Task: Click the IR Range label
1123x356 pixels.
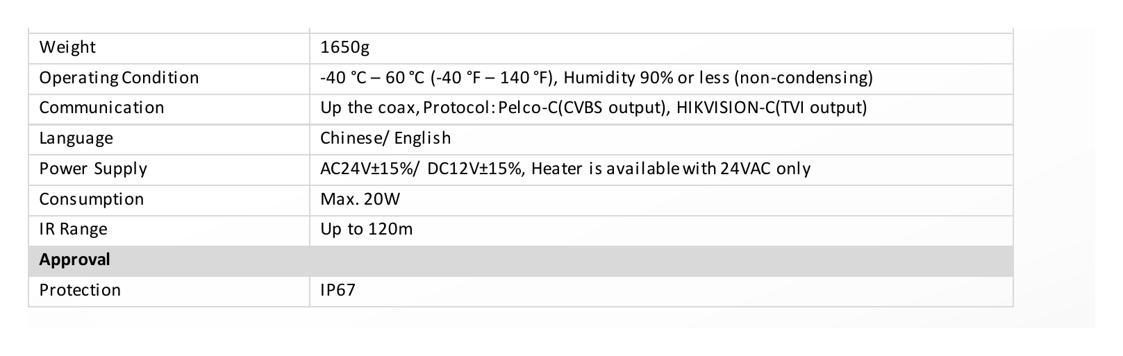Action: point(73,230)
